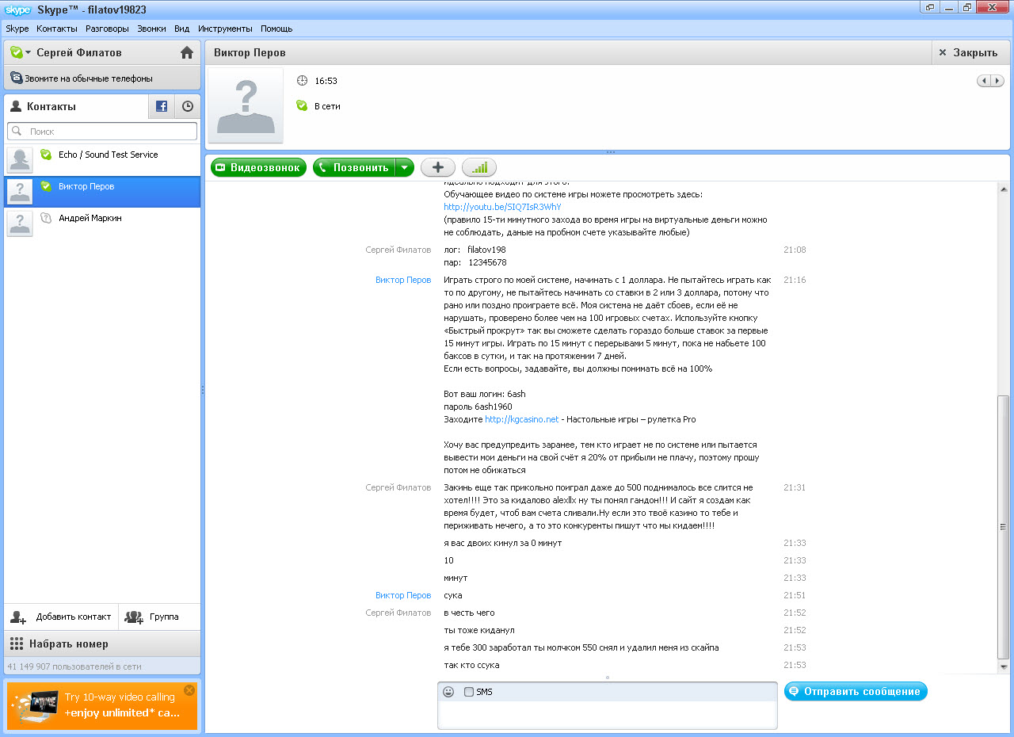This screenshot has height=737, width=1014.
Task: Open the Вид menu
Action: tap(181, 29)
